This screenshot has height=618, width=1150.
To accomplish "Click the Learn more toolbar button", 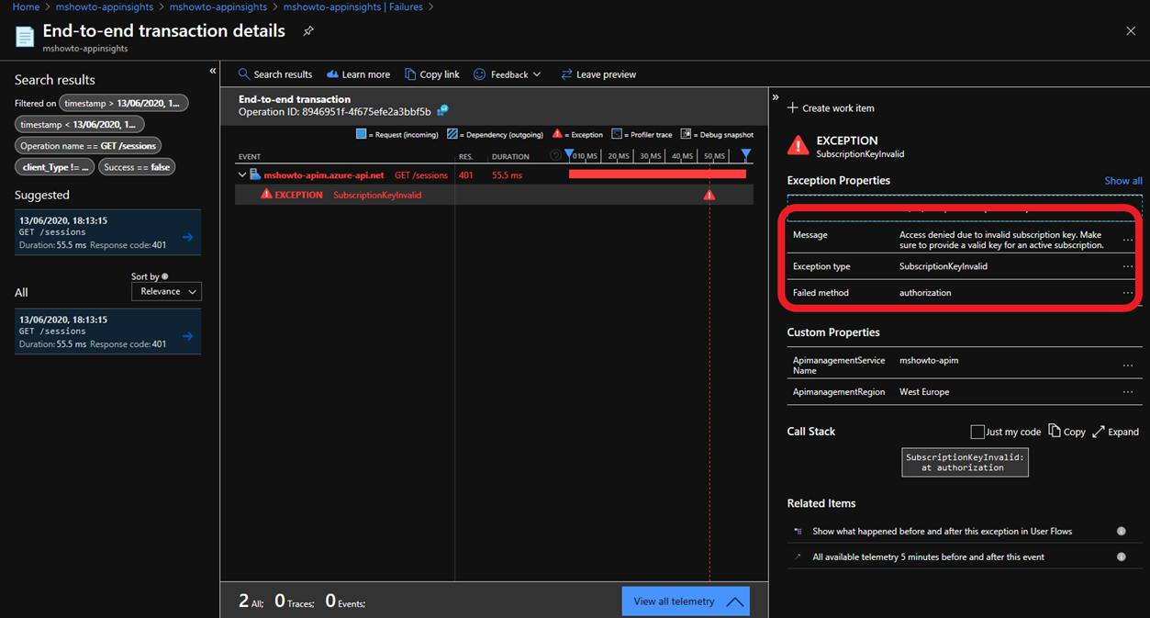I will pos(358,74).
